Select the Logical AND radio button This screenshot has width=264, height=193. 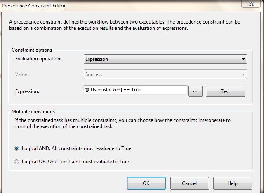[17, 148]
